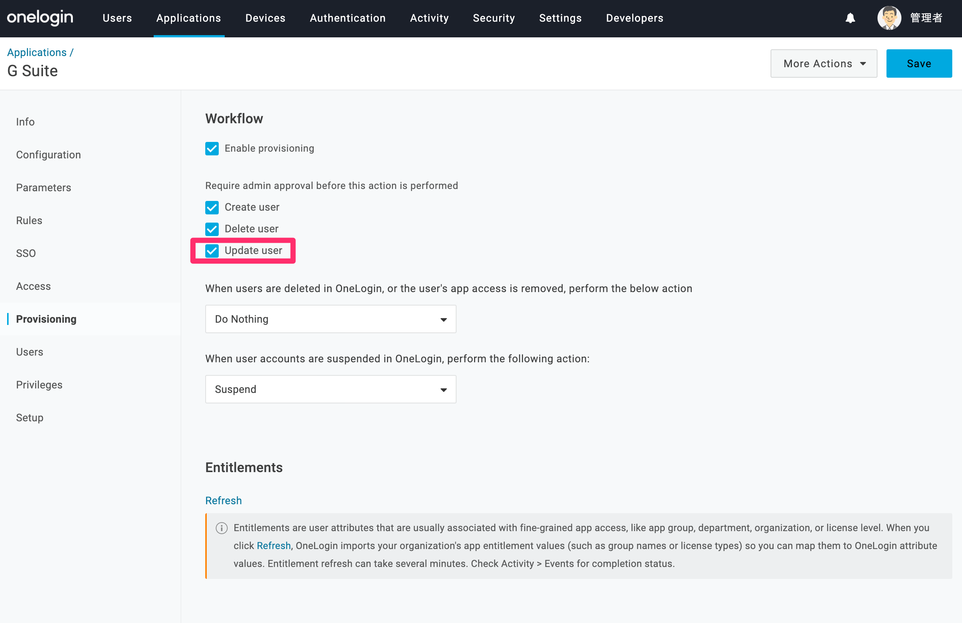This screenshot has width=962, height=623.
Task: Open the Authentication top menu
Action: click(348, 18)
